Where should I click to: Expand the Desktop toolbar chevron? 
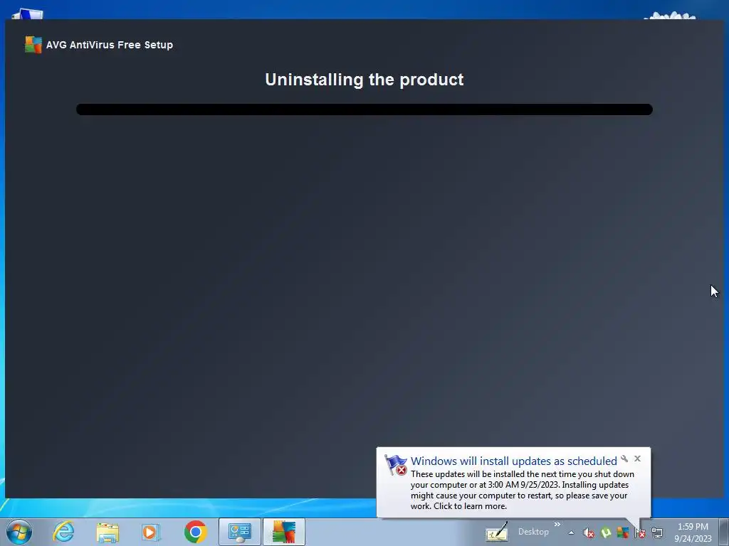click(557, 525)
